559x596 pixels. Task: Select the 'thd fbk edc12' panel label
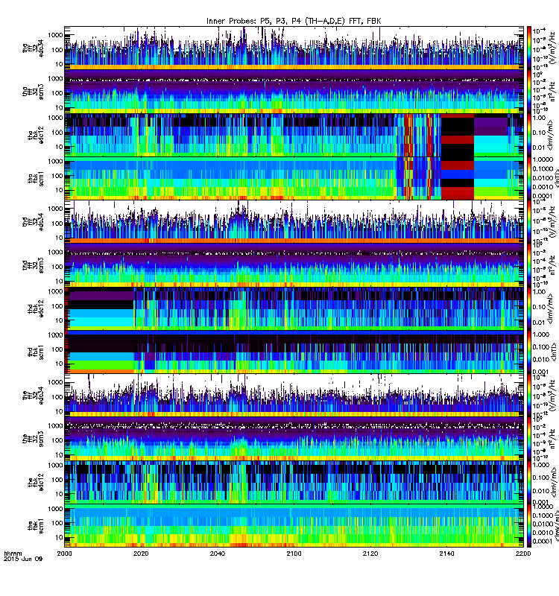click(36, 309)
